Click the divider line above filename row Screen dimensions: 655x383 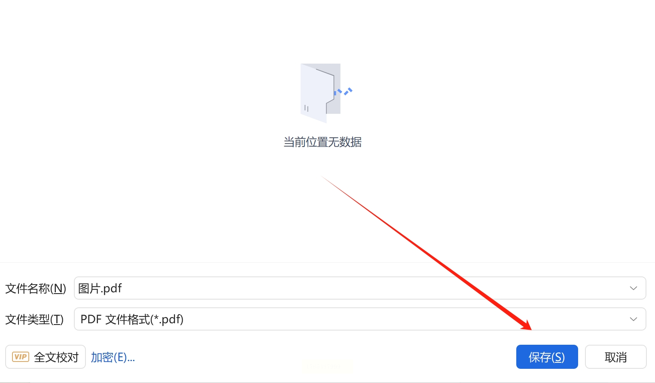327,262
